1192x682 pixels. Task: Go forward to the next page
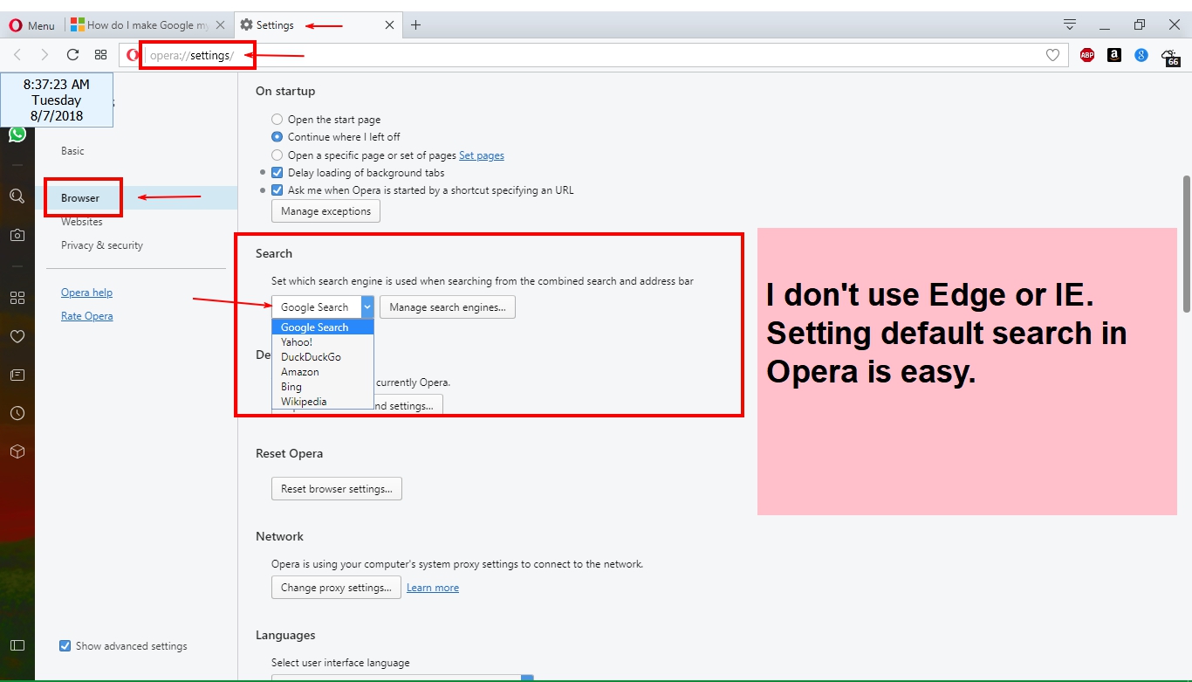(45, 55)
